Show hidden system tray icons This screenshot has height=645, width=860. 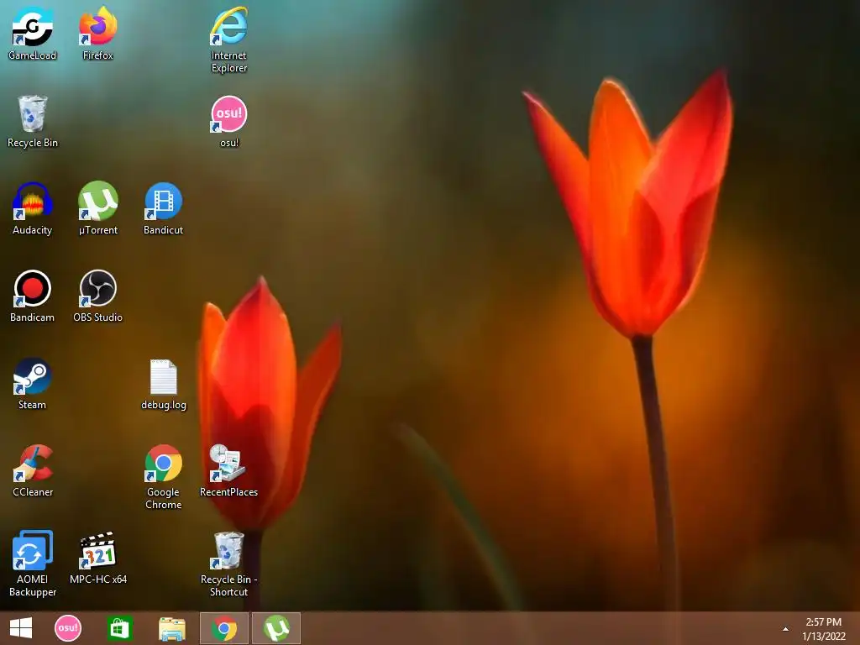[x=785, y=629]
